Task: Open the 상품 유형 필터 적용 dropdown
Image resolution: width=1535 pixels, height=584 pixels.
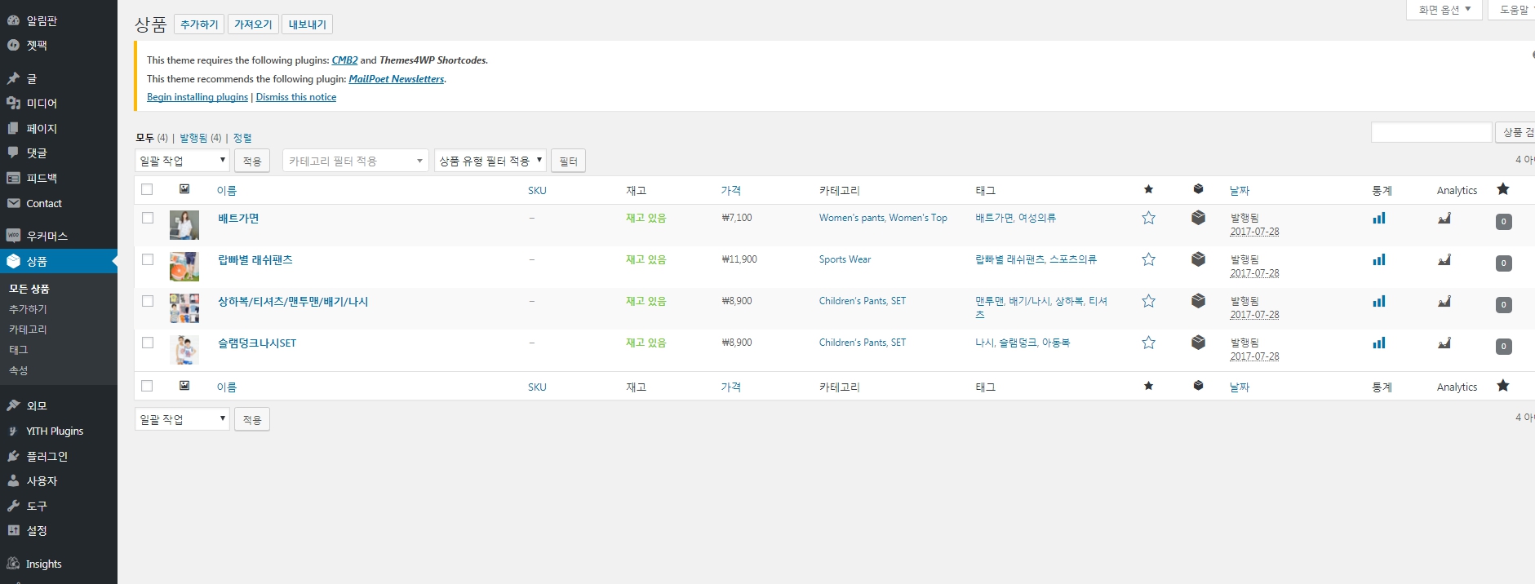Action: (x=490, y=161)
